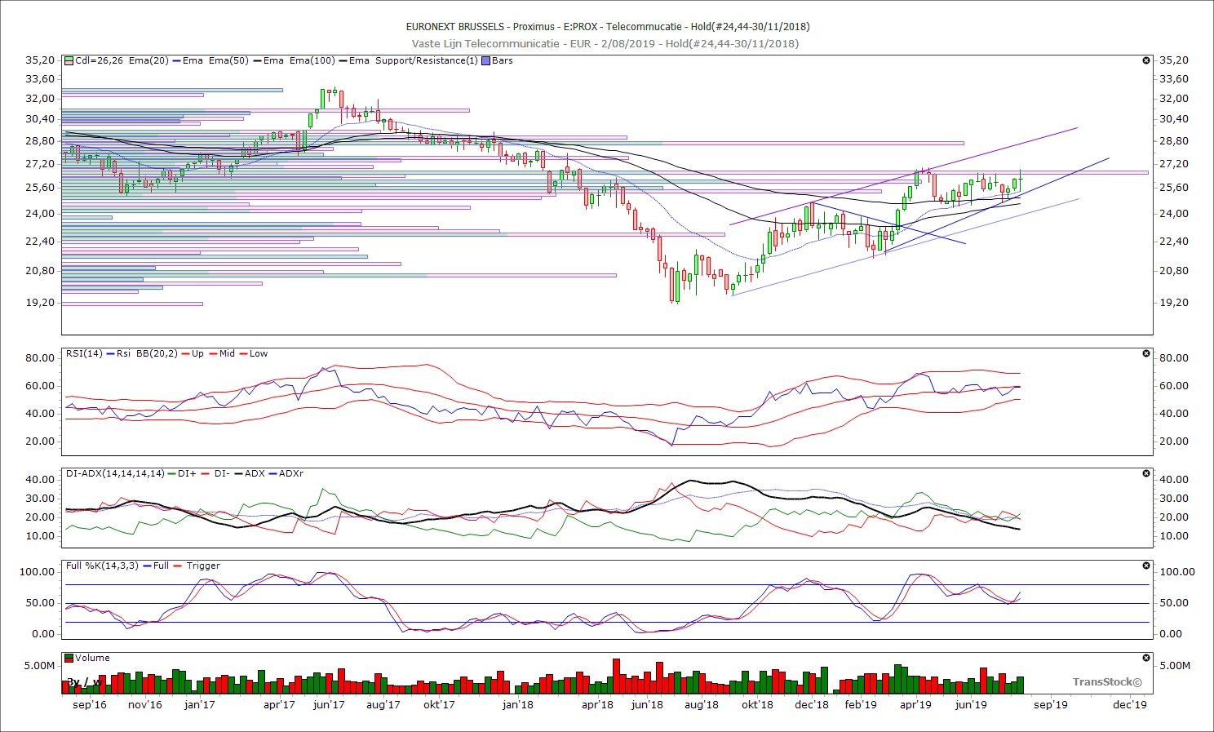Screen dimensions: 1214x732
Task: Click the Full %K(14,3,3) panel title
Action: (x=103, y=566)
